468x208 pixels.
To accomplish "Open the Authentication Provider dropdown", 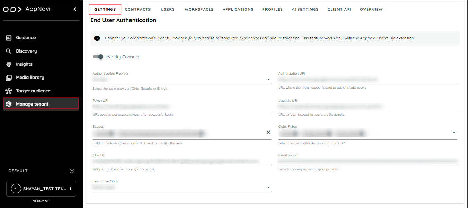I will (268, 79).
